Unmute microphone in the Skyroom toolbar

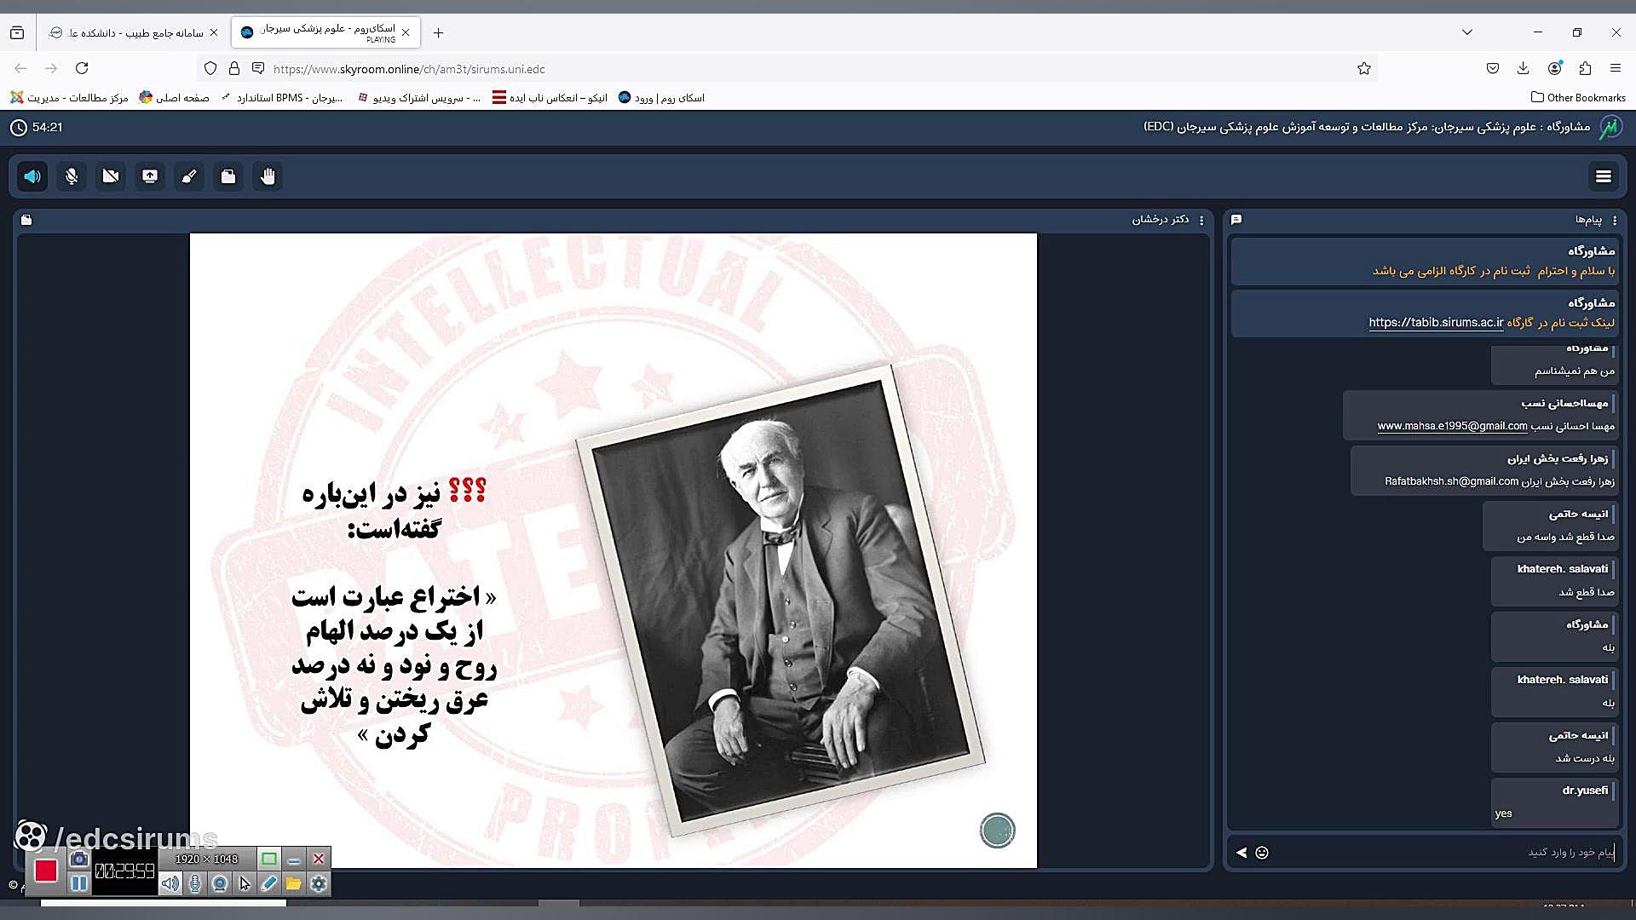point(72,176)
